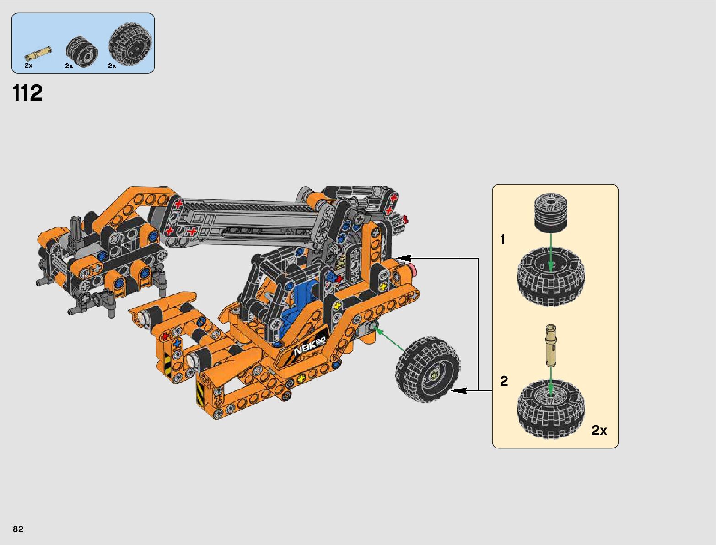
Task: Click the 2x quantity under the axle pin
Action: (29, 65)
